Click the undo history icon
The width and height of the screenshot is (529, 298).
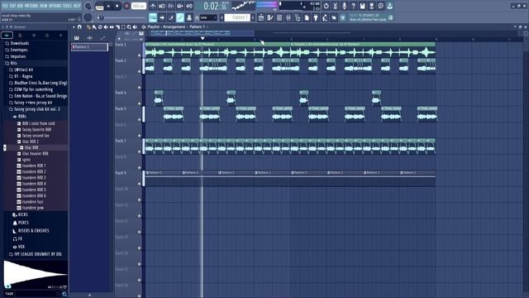pos(326,6)
